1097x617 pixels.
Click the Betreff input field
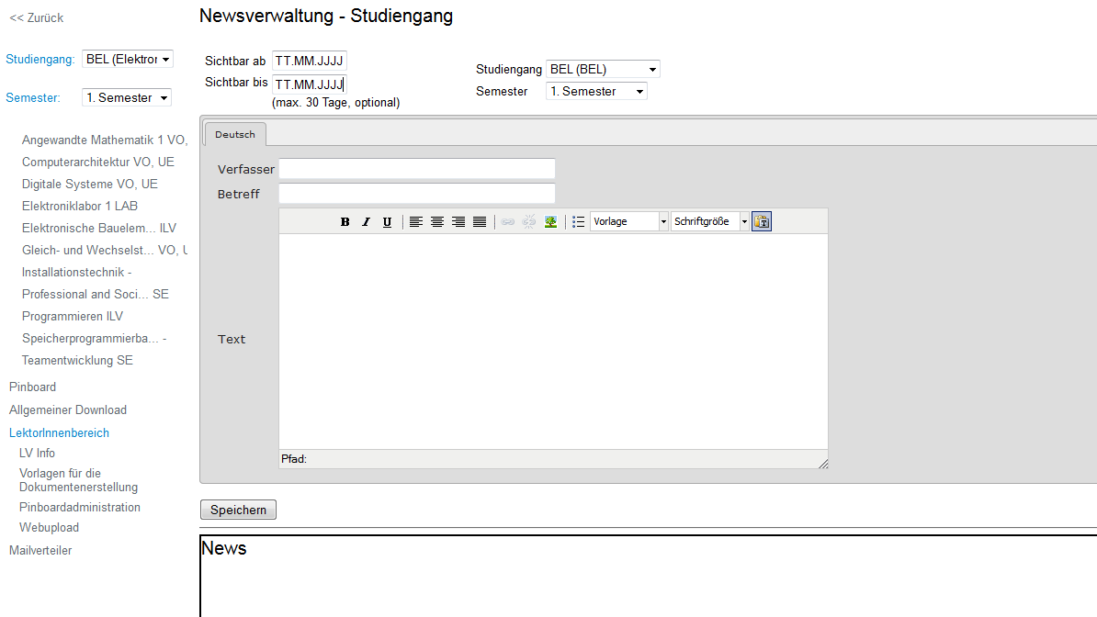pos(417,194)
